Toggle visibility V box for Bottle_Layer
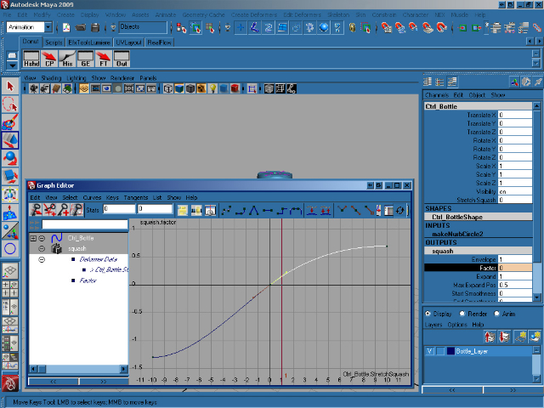 tap(429, 350)
